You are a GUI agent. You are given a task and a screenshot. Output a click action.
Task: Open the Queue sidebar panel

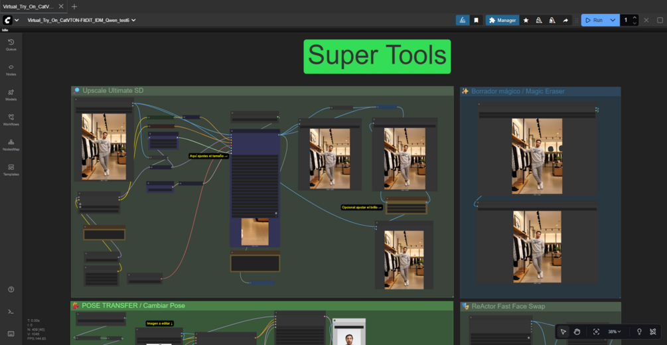(x=11, y=44)
